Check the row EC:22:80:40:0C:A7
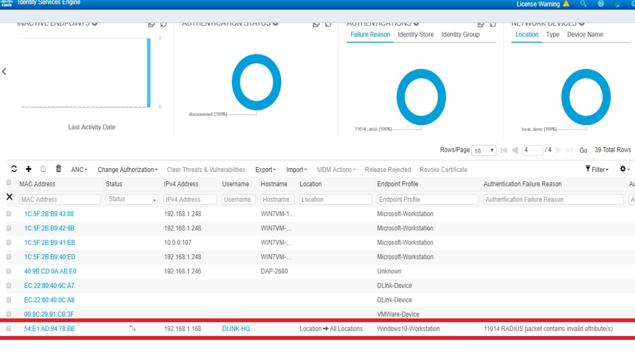 click(8, 285)
